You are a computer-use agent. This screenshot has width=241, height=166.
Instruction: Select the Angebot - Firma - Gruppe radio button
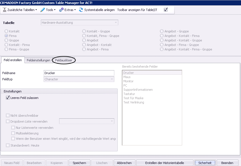coord(162,45)
